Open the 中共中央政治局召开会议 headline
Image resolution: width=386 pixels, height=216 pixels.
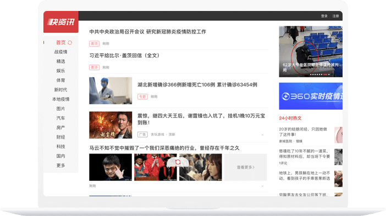coord(148,32)
